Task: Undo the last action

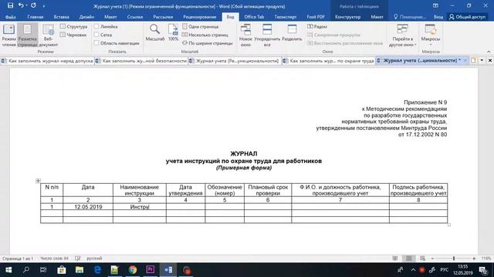Action: [x=21, y=5]
